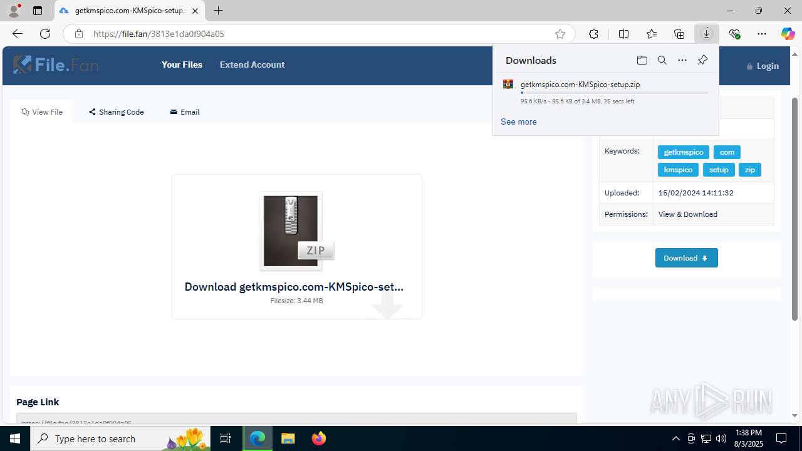Select the getkmspico.com-KMSpico-setup browser tab
Viewport: 802px width, 451px height.
[x=130, y=11]
